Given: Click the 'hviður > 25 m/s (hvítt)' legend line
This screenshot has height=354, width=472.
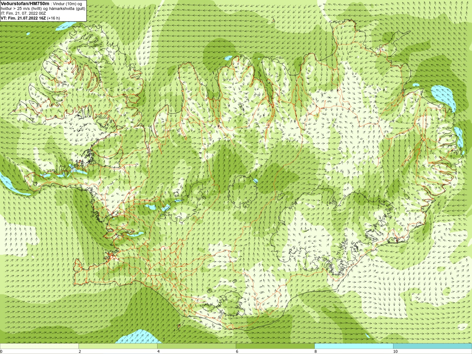Looking at the screenshot, I should pos(43,8).
